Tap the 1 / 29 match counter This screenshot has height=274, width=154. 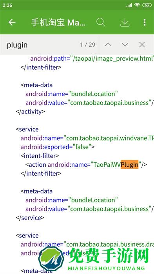click(x=88, y=45)
